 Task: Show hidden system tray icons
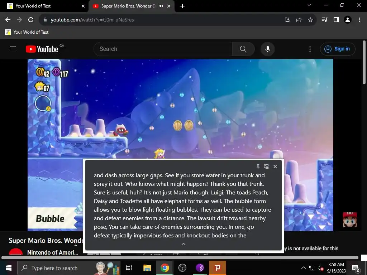(x=303, y=268)
